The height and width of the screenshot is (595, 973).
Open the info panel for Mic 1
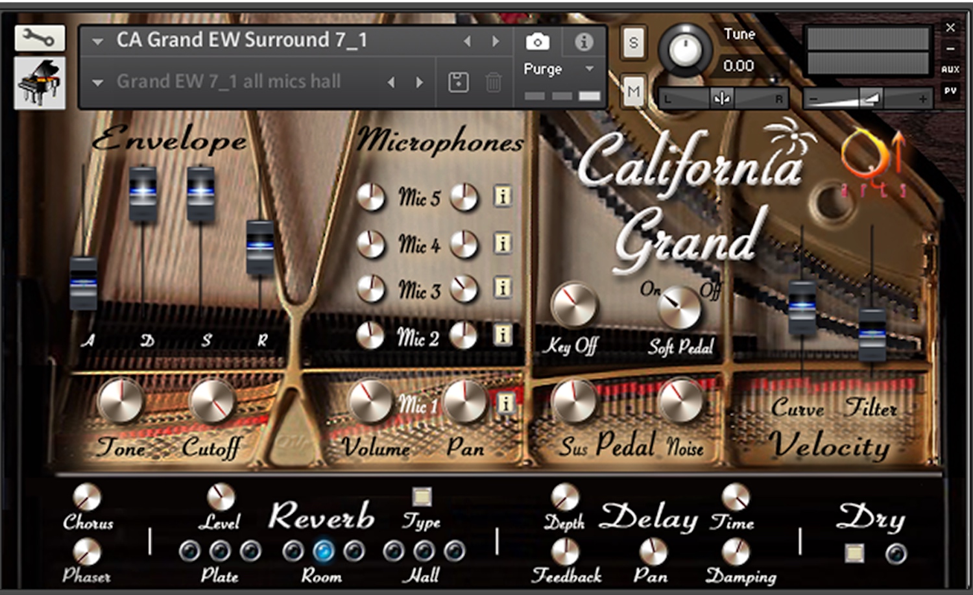click(505, 402)
